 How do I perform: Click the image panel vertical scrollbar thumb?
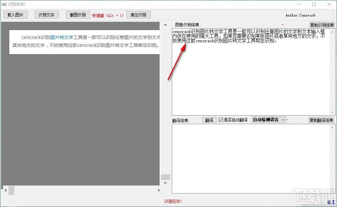pyautogui.click(x=166, y=177)
